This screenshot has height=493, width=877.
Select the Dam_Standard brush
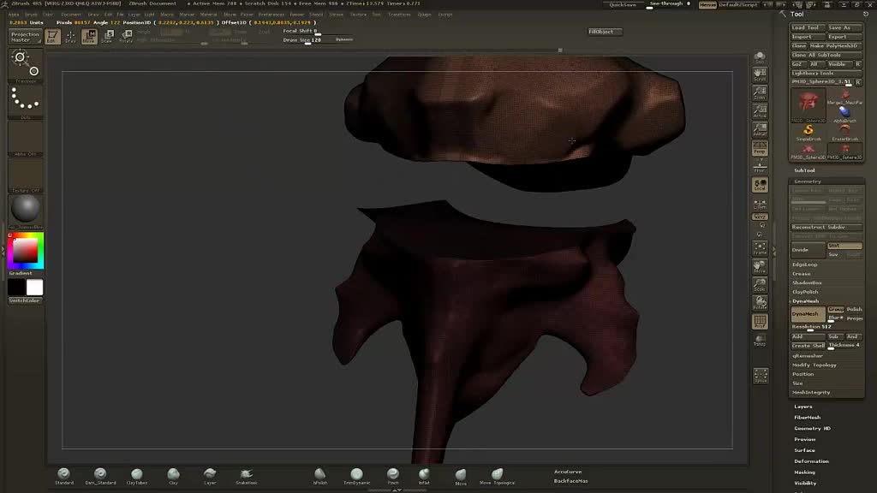click(100, 474)
